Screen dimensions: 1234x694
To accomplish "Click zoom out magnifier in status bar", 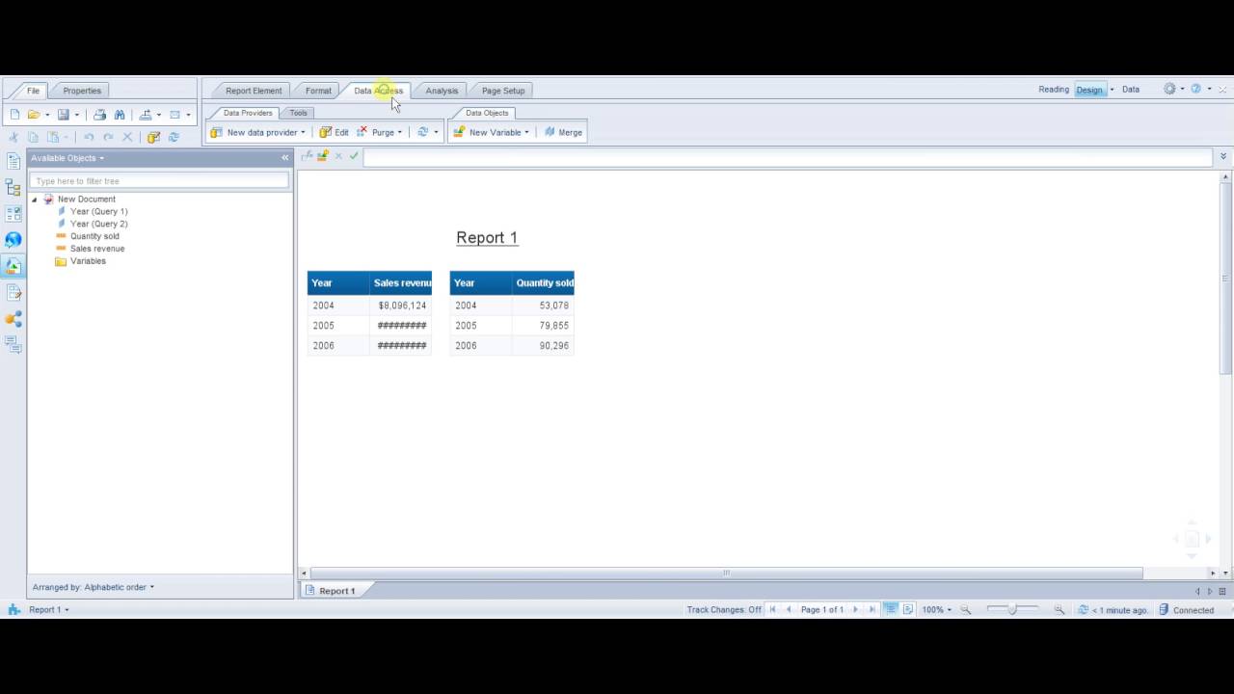I will [x=966, y=609].
